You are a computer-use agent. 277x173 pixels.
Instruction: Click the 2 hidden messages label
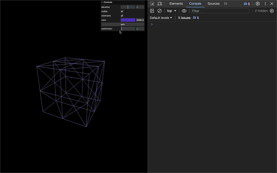tap(261, 11)
